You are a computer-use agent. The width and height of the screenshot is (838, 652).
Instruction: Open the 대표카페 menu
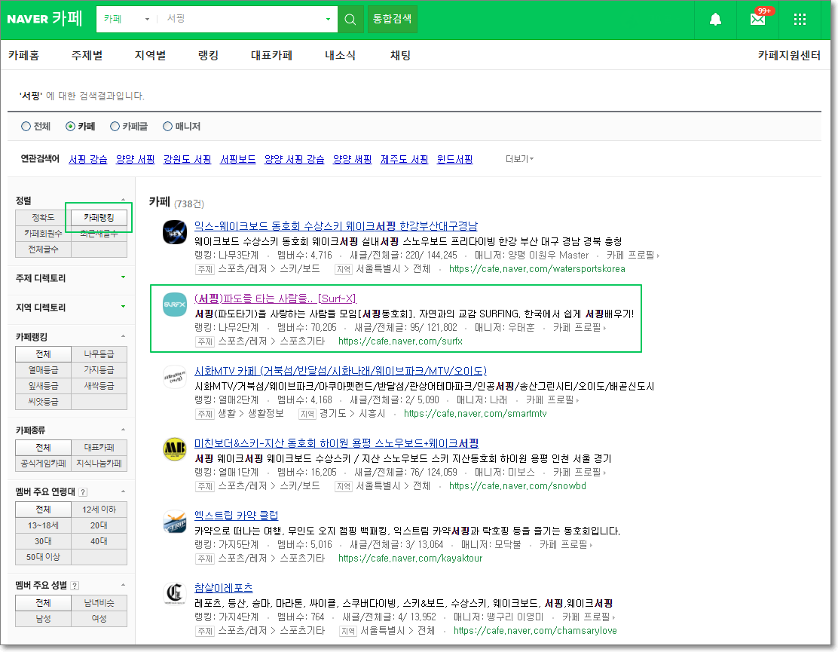pyautogui.click(x=271, y=55)
